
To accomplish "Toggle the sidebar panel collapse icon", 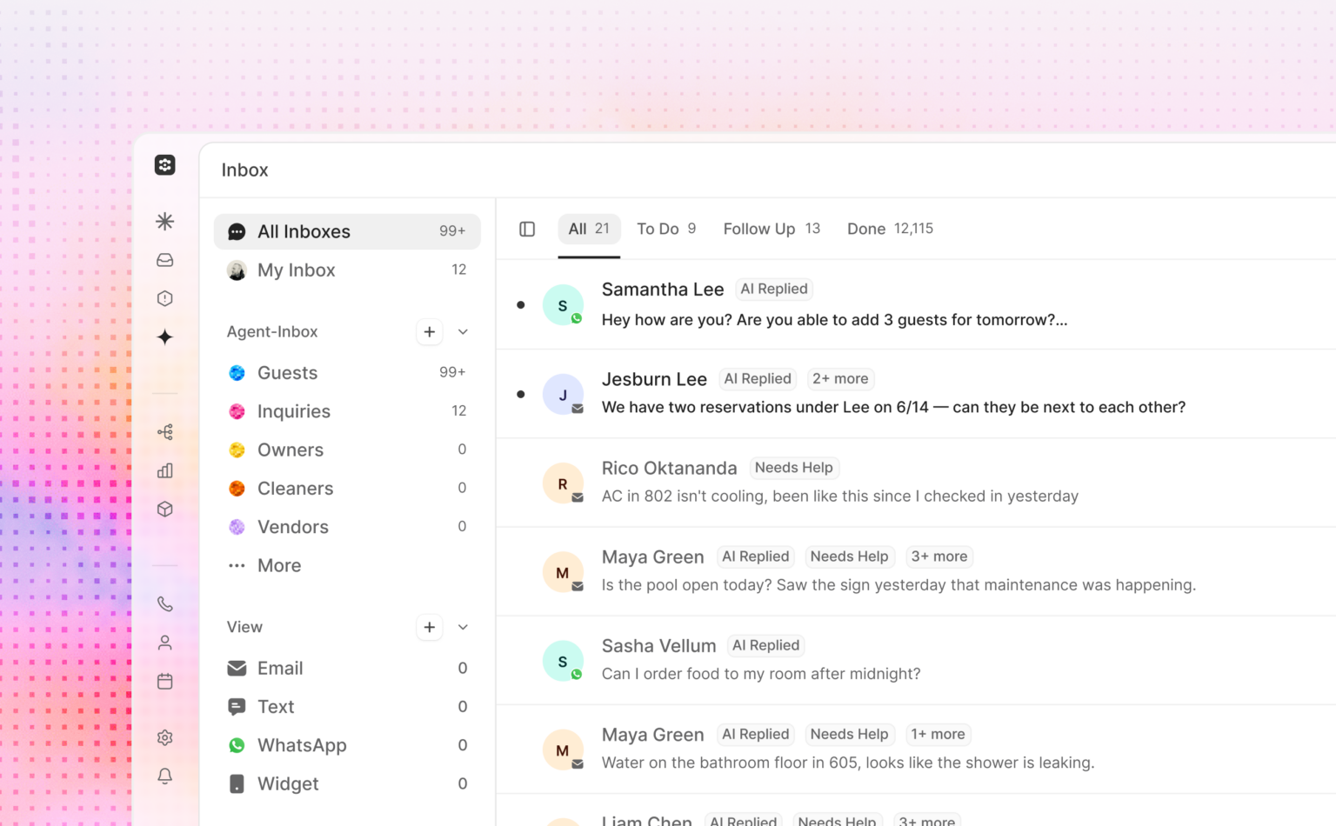I will (527, 229).
